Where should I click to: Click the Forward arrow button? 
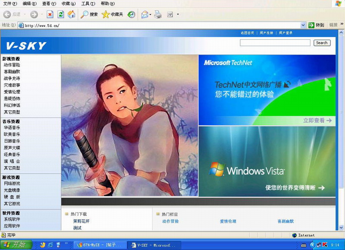click(34, 15)
